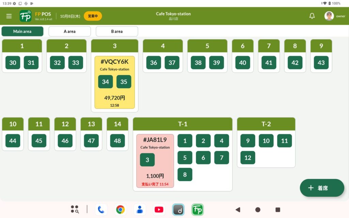Select seat 12 in table T-2
349x218 pixels.
(248, 157)
